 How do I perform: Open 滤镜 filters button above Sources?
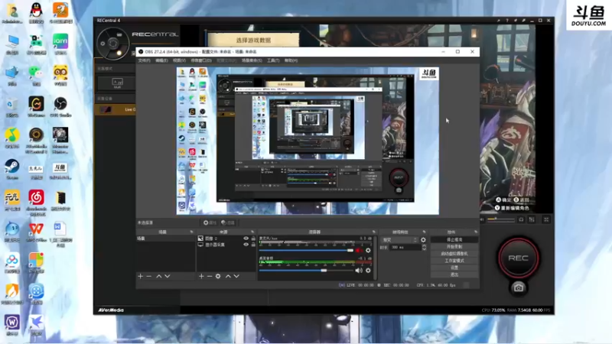pos(228,222)
